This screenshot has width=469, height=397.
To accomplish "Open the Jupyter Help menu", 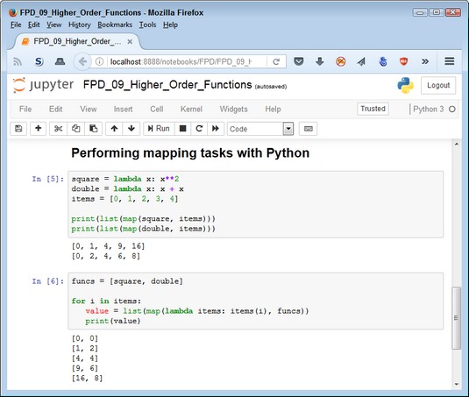I will (273, 110).
